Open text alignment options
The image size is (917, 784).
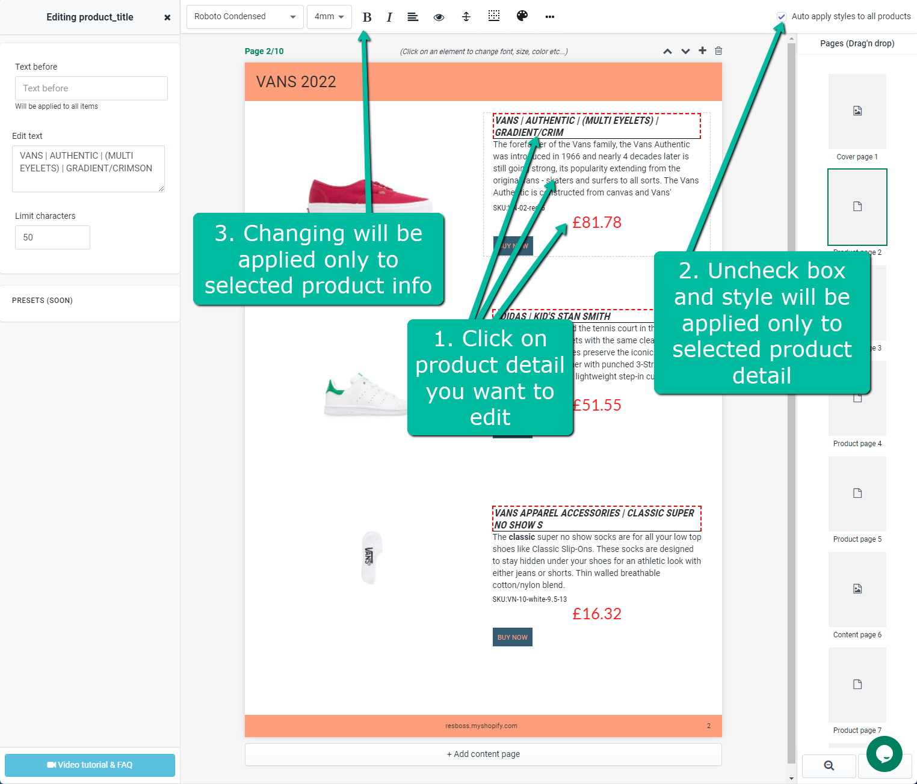pyautogui.click(x=413, y=17)
